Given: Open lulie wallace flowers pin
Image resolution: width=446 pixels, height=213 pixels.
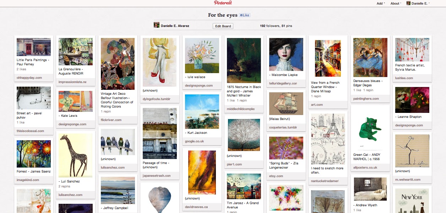Looking at the screenshot, I should tap(202, 55).
